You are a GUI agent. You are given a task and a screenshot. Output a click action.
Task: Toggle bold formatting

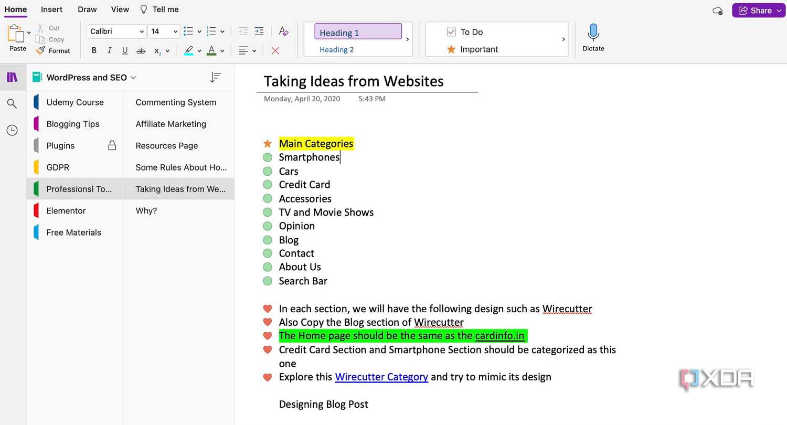tap(94, 50)
